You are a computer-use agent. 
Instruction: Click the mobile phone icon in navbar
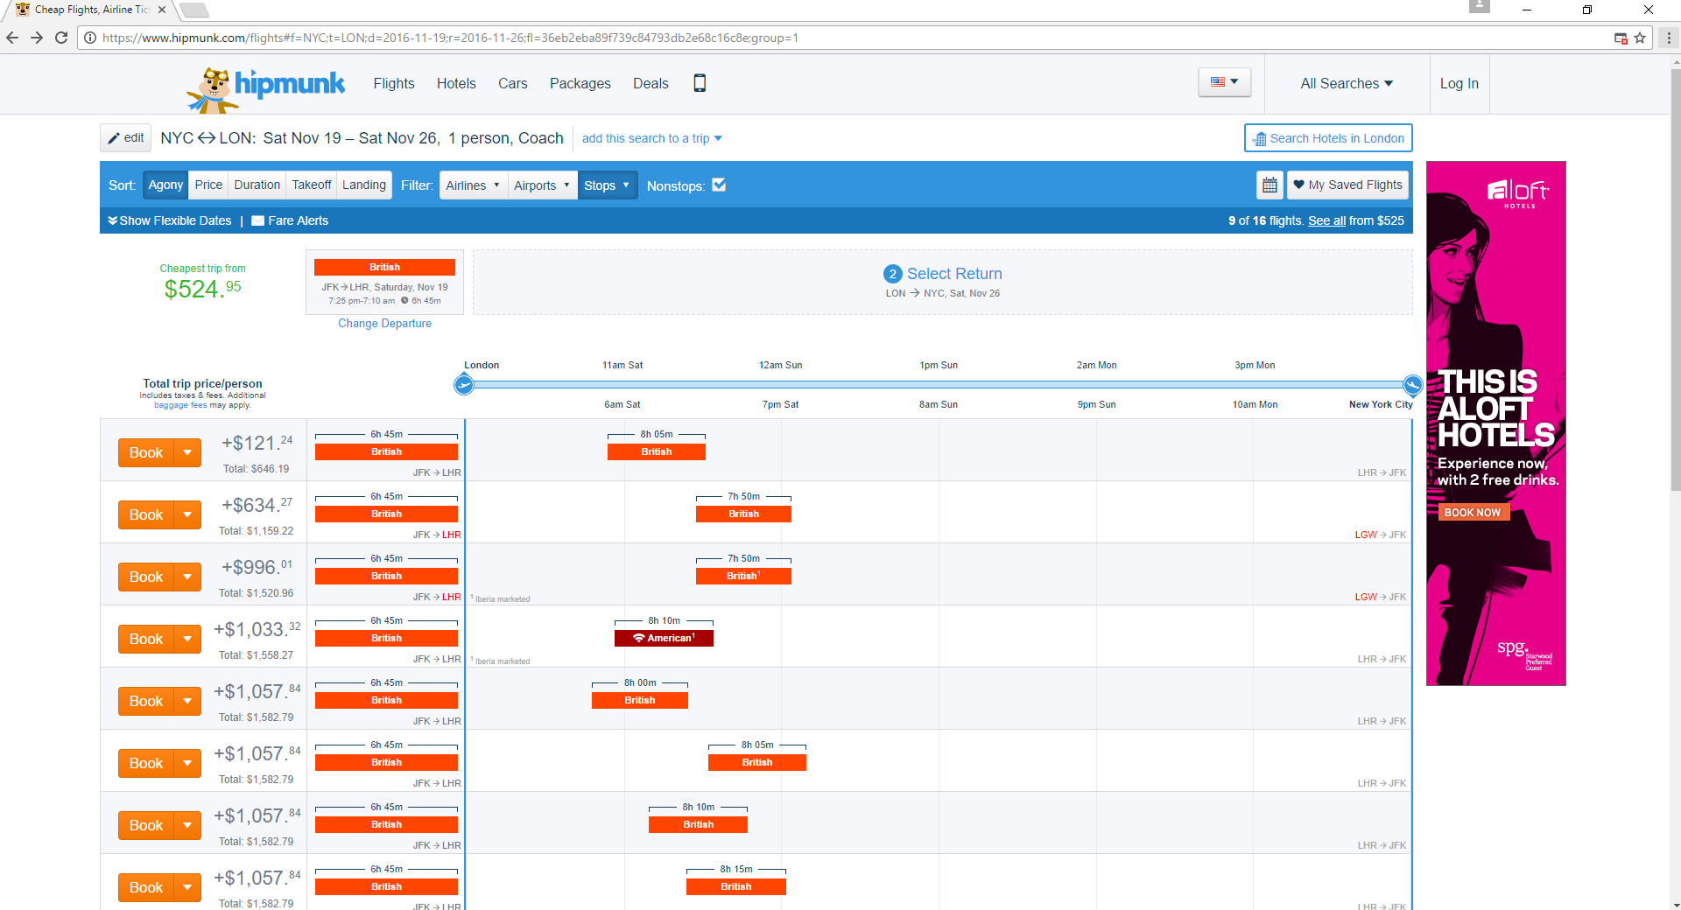pyautogui.click(x=700, y=83)
